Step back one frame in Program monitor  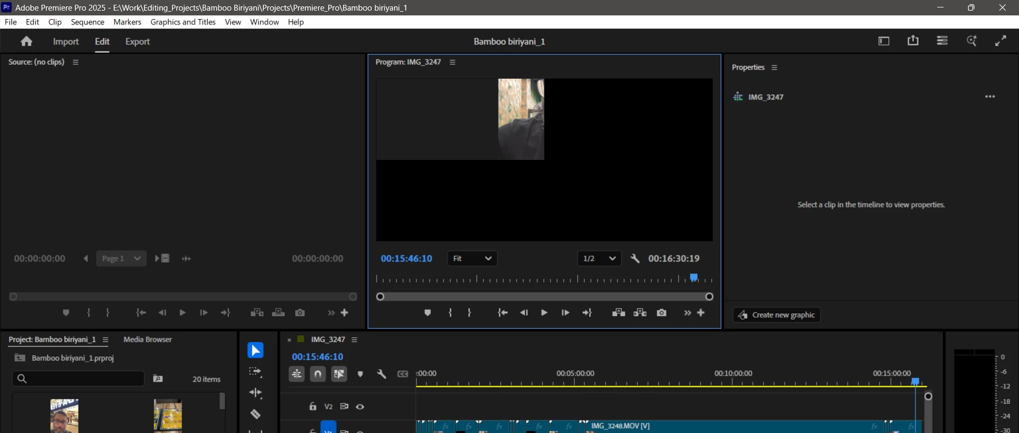524,313
